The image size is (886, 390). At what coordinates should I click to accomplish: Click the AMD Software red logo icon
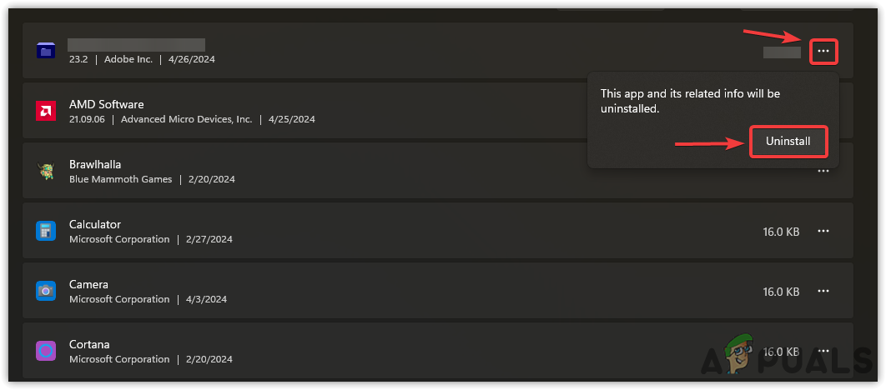click(46, 112)
